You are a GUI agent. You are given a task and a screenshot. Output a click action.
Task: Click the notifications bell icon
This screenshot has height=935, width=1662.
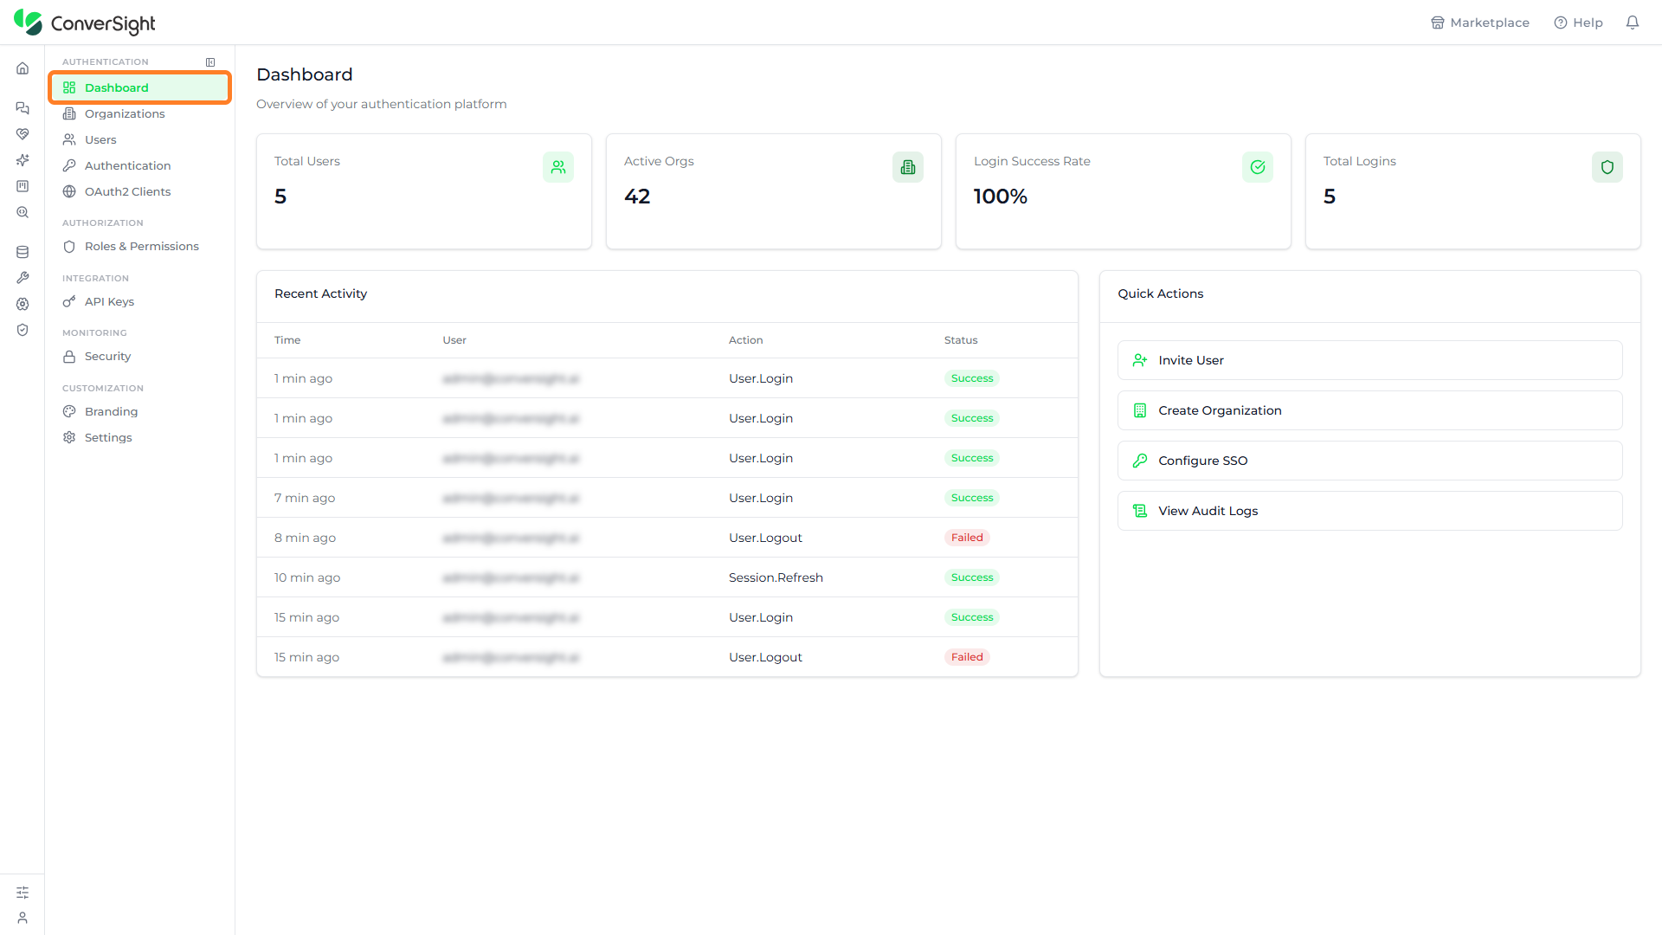pos(1632,23)
